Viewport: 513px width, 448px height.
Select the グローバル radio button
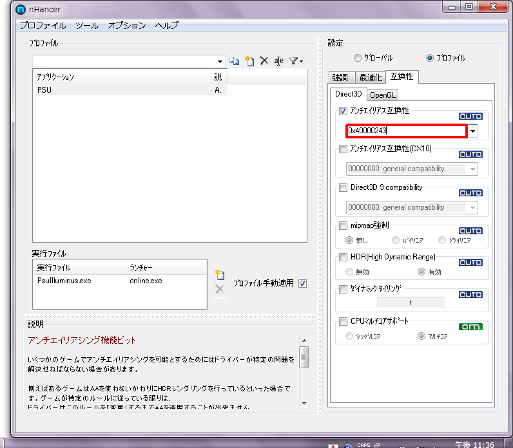tap(357, 58)
